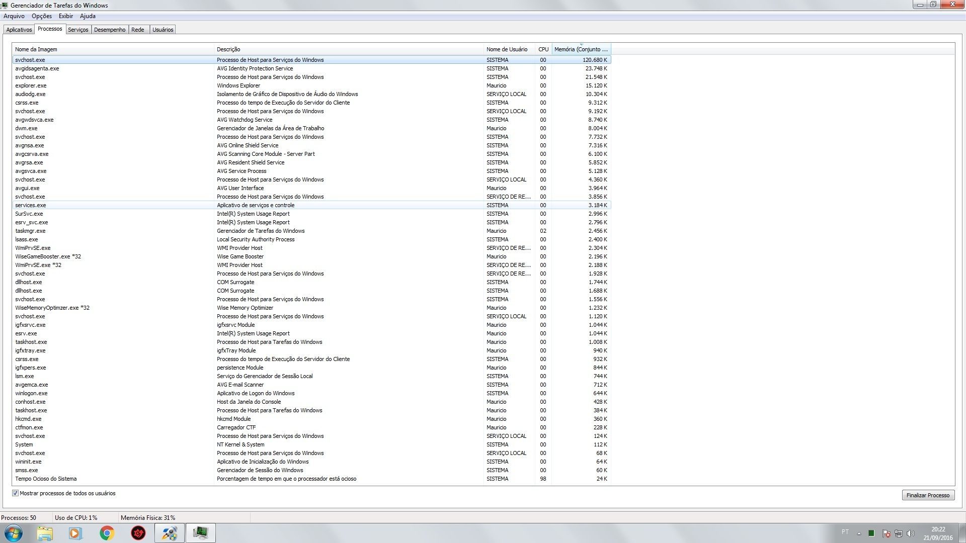Click the Task Manager title bar icon
The image size is (966, 543).
pyautogui.click(x=5, y=5)
